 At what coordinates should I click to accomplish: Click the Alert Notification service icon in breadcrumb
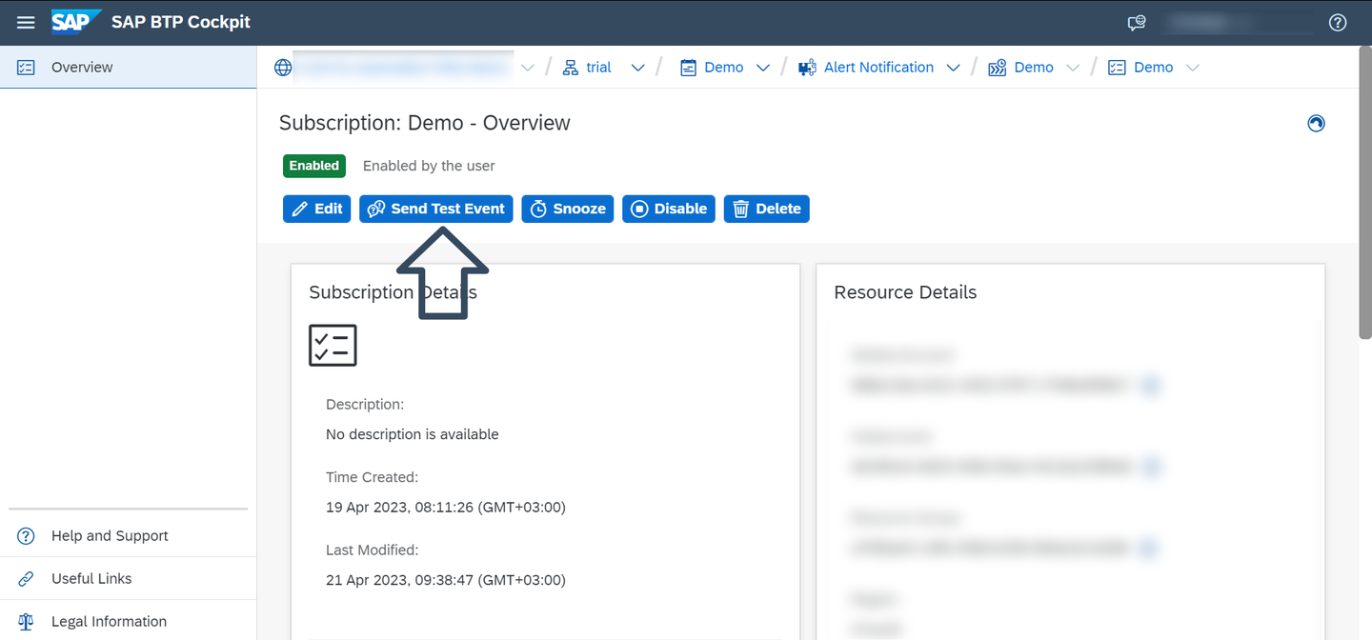click(x=807, y=68)
